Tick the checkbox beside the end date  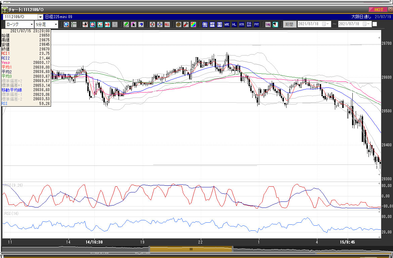click(x=375, y=24)
